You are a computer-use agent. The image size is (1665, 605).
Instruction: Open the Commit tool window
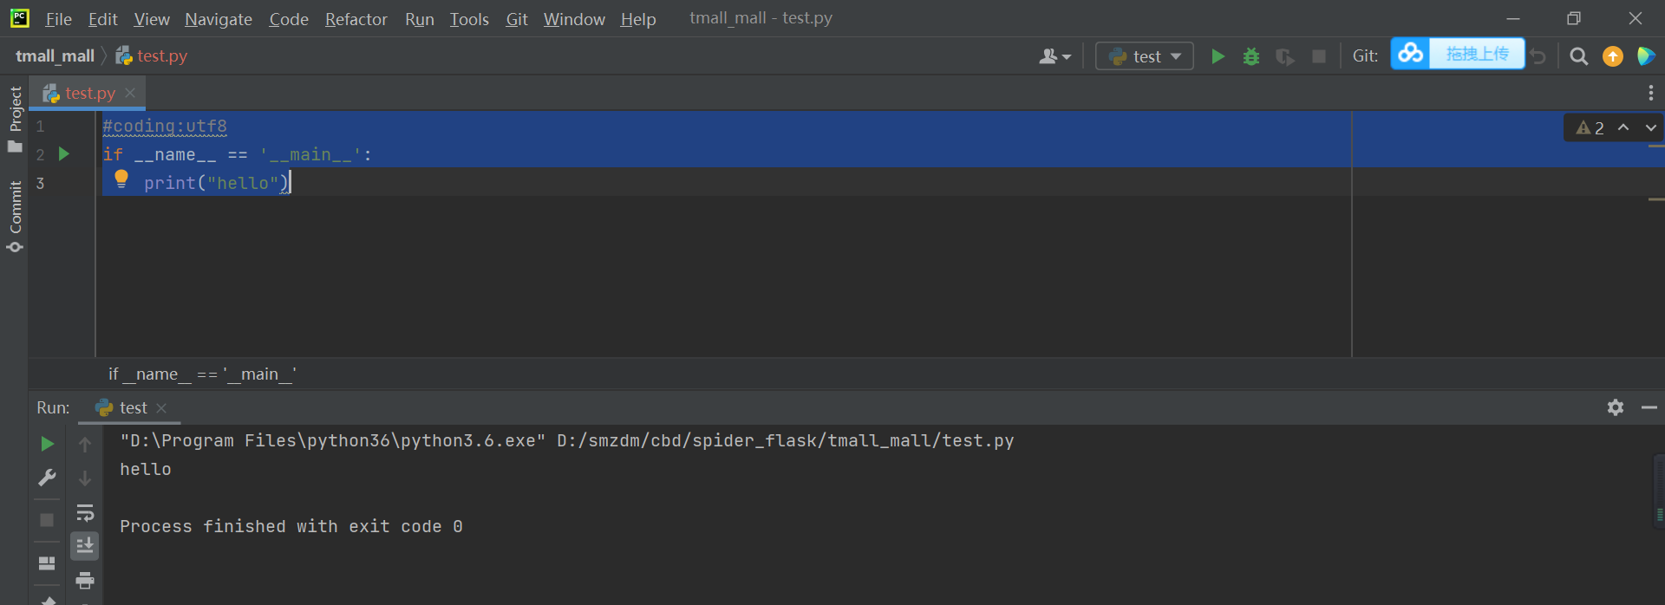tap(15, 217)
